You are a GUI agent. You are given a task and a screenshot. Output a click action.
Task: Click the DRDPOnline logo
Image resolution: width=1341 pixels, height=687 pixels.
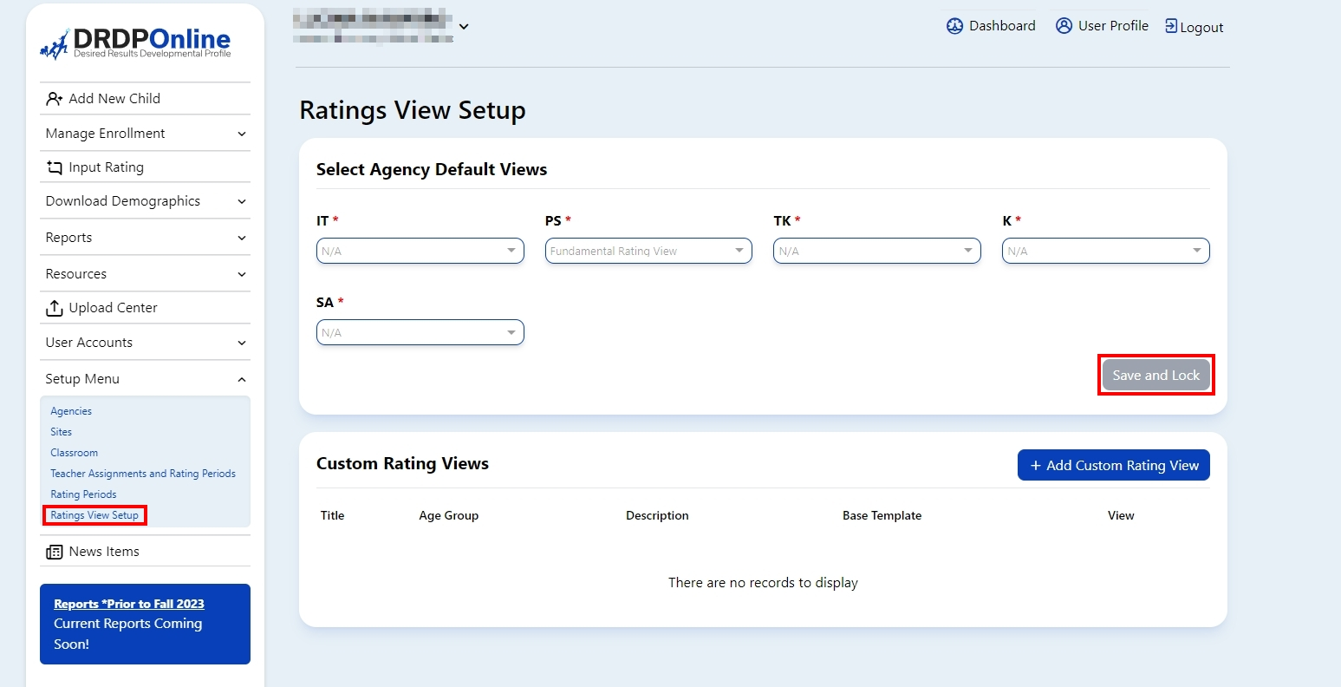[135, 43]
